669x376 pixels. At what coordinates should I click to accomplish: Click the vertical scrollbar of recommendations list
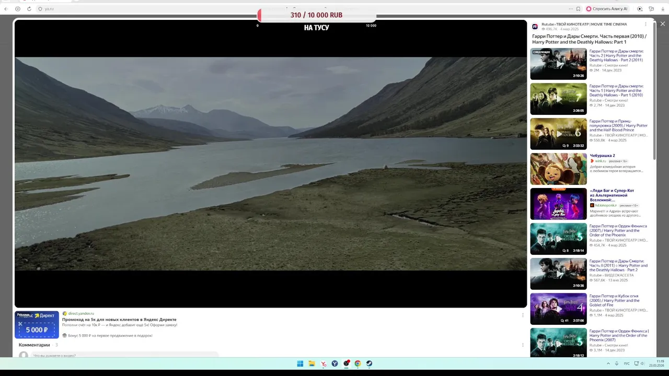[654, 91]
